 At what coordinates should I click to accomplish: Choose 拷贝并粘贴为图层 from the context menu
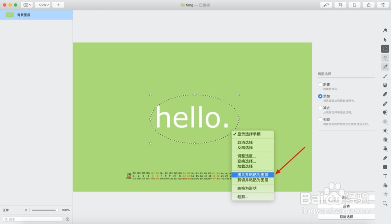[253, 175]
